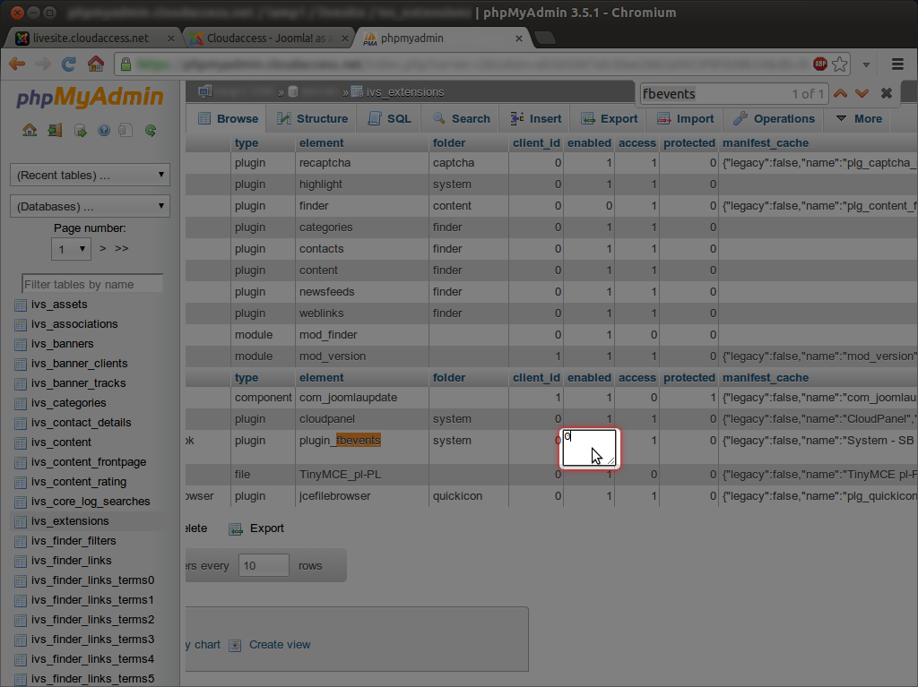Click the enabled cell edit box
Screen dimensions: 918x687
[589, 448]
